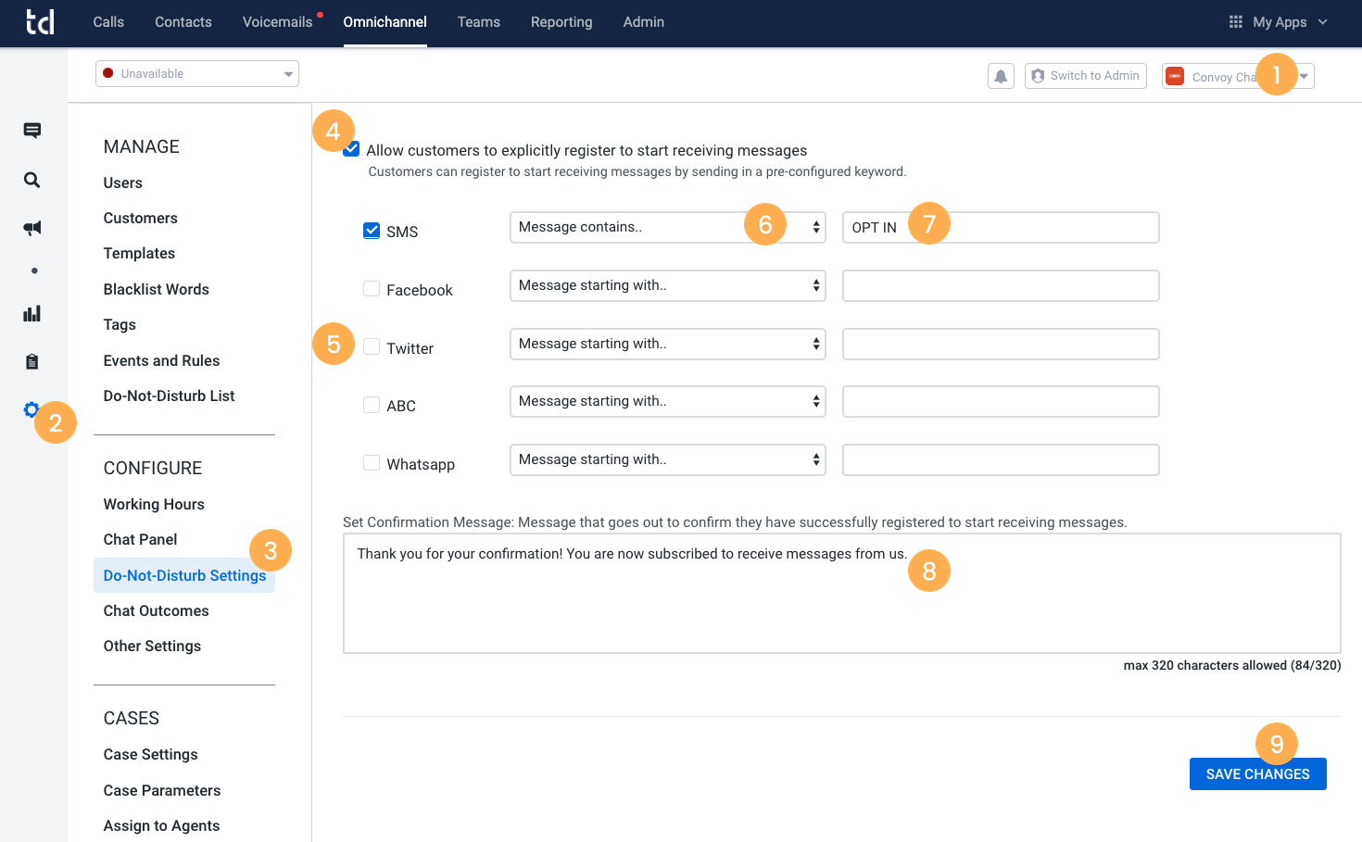Click the red Convoy Chat app icon

[x=1175, y=76]
